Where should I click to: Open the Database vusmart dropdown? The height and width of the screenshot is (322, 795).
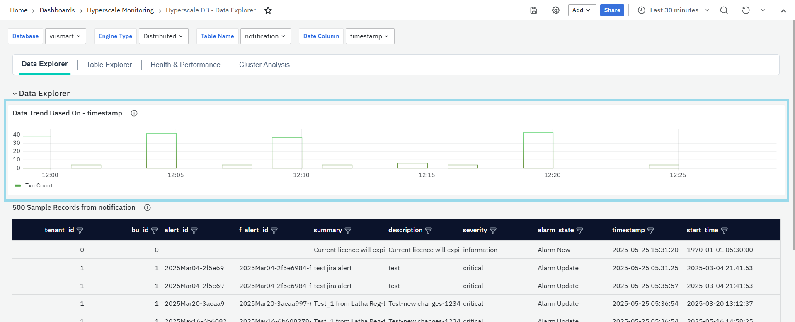pos(65,36)
